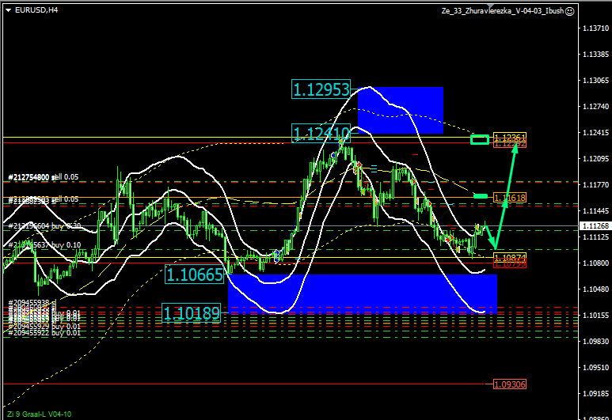Select the upper blue rectangle zone
Screen dimensions: 612x420
(401, 111)
